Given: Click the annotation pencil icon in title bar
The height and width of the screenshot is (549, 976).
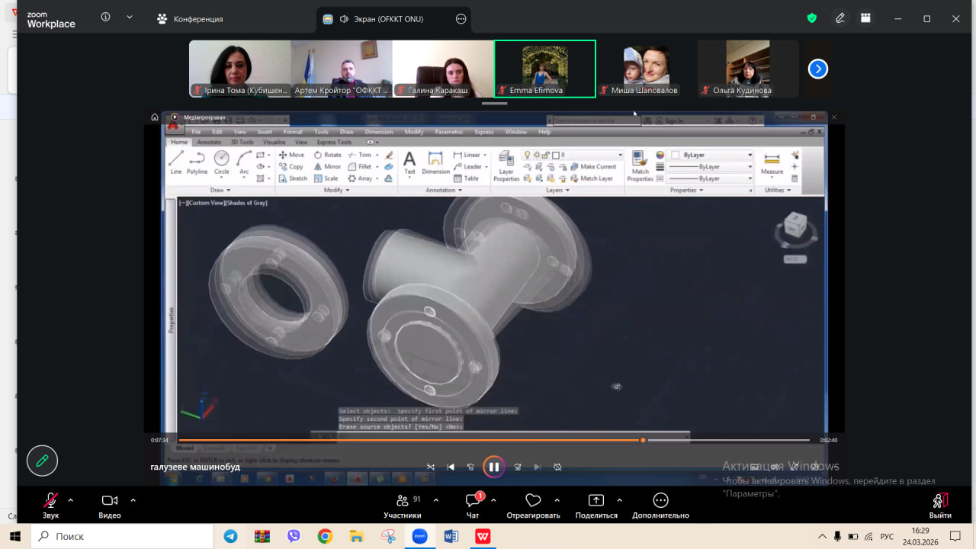Looking at the screenshot, I should point(840,18).
